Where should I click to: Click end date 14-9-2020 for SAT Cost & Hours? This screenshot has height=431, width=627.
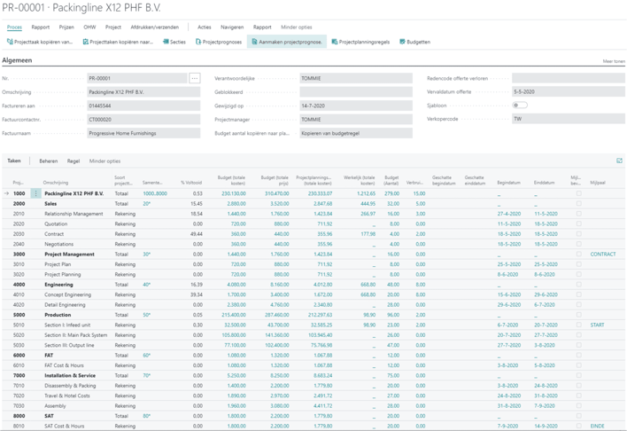pos(546,426)
